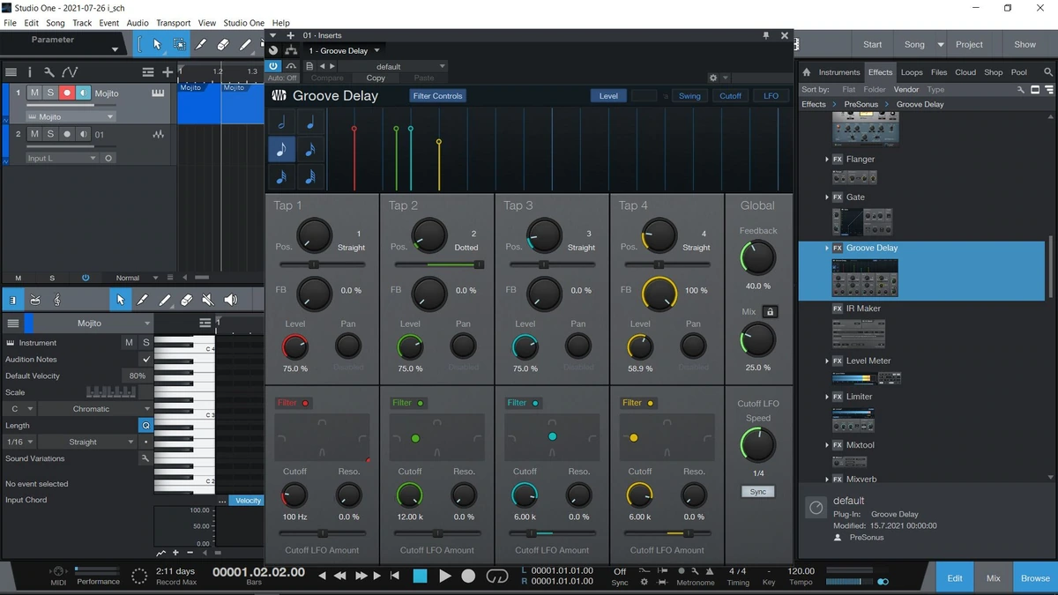1058x595 pixels.
Task: Toggle the Mix lock icon
Action: (770, 311)
